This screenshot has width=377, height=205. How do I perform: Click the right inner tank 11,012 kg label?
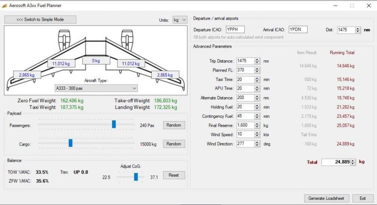(x=131, y=64)
